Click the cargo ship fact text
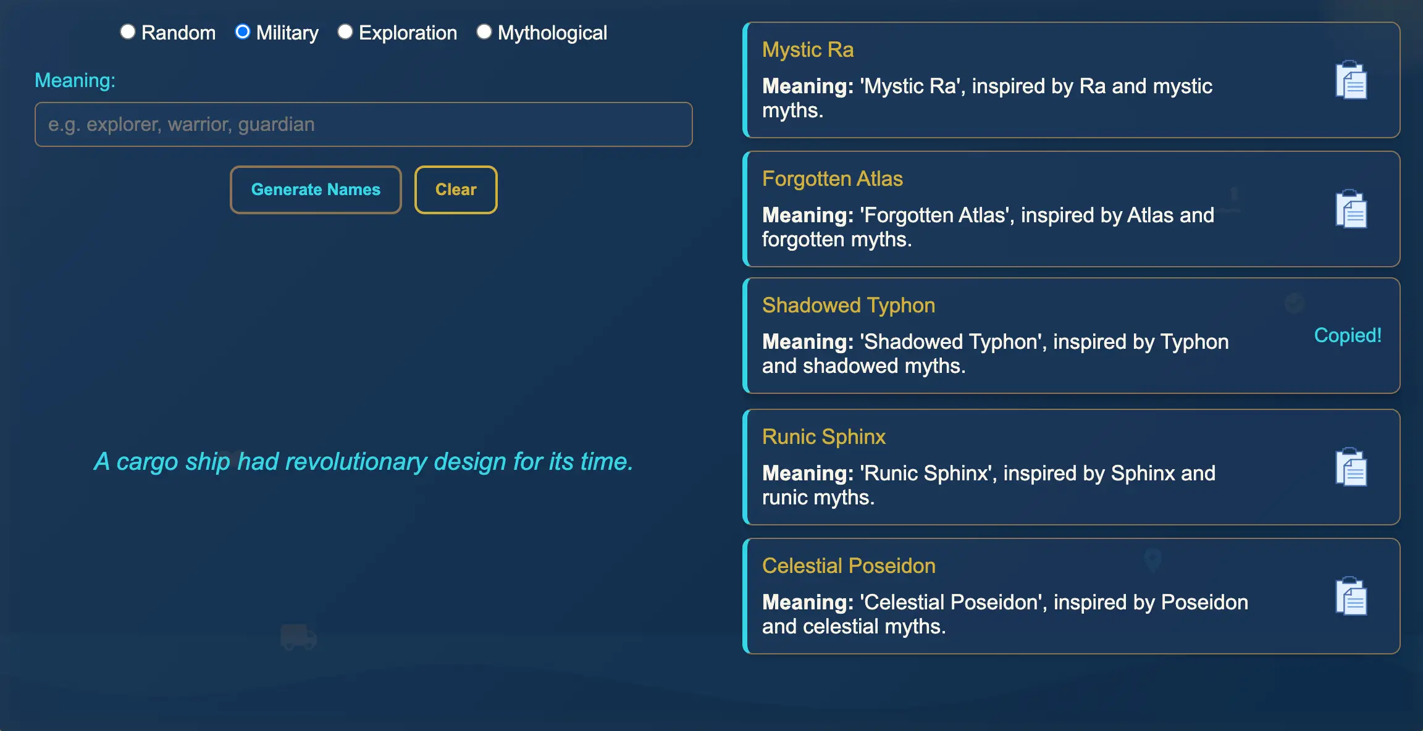This screenshot has width=1423, height=731. click(x=363, y=461)
